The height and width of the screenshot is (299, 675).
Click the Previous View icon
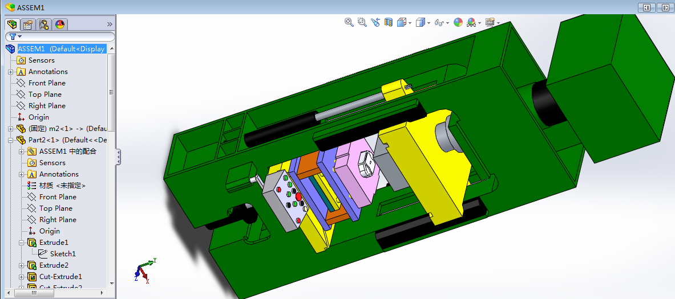pyautogui.click(x=375, y=22)
